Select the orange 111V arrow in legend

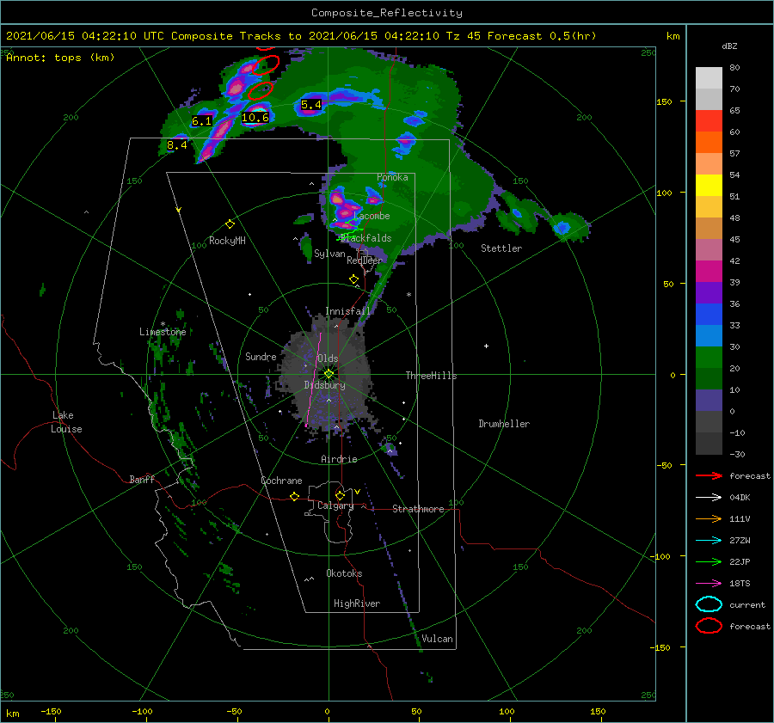[x=709, y=518]
